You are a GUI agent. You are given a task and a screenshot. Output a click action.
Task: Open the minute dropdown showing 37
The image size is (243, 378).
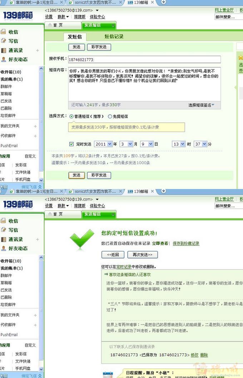201,144
